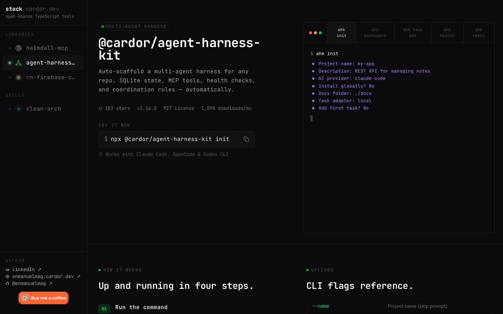Click the MIT License text
This screenshot has width=503, height=314.
click(179, 108)
